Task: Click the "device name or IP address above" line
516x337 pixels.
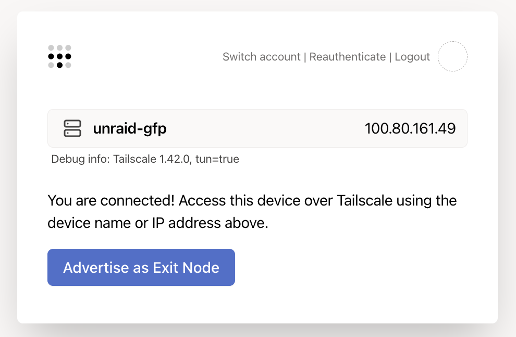Action: pos(158,223)
